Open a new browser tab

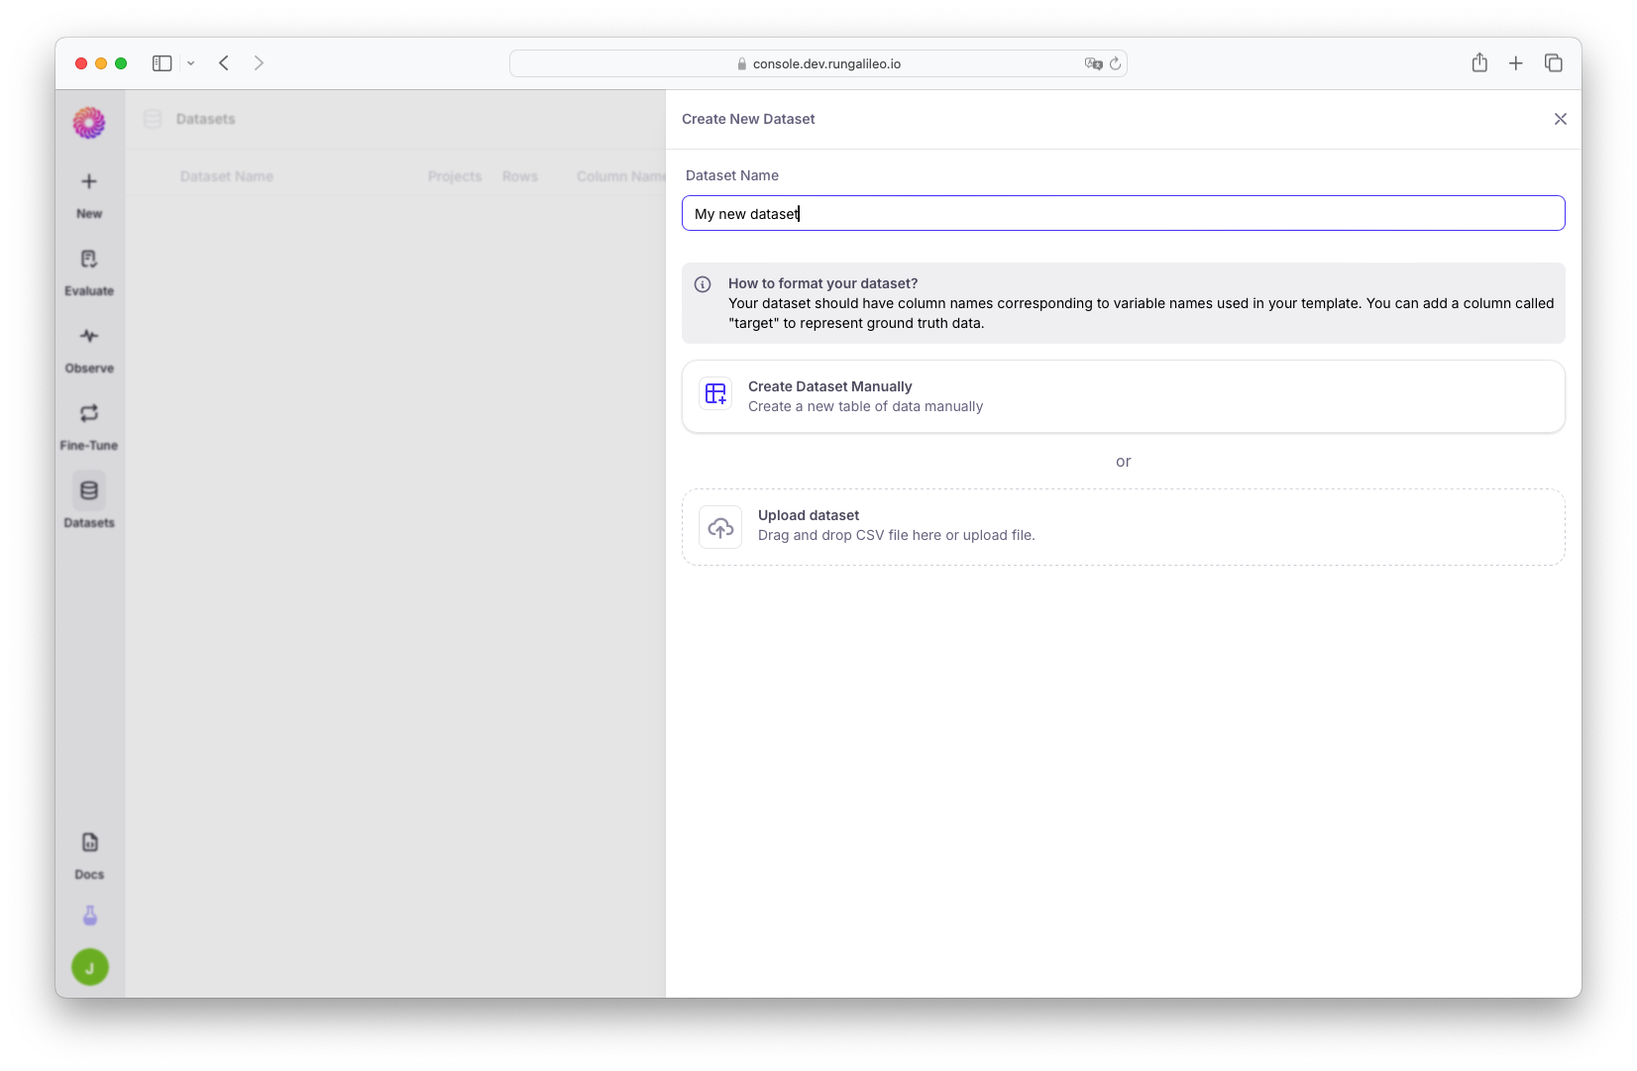(1516, 63)
